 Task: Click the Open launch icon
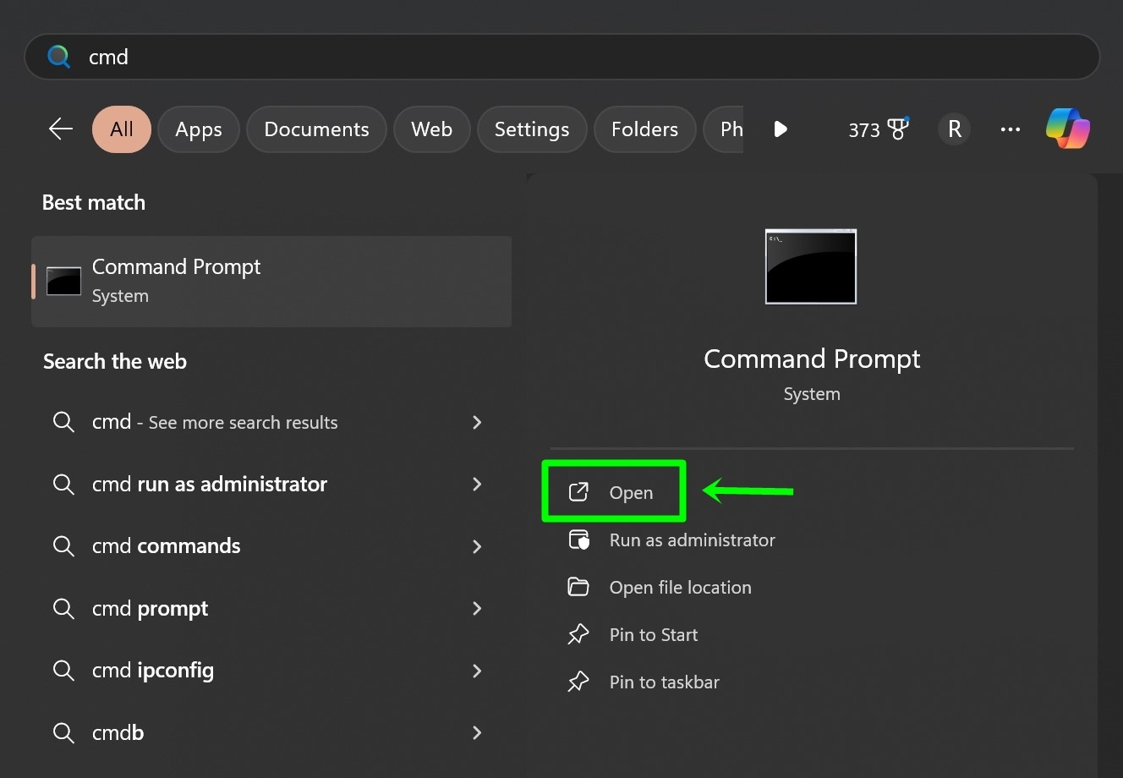[x=578, y=492]
